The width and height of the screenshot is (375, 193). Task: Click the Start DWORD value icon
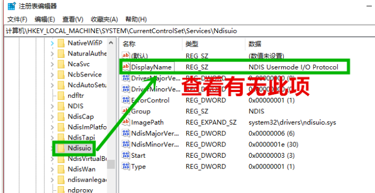click(125, 156)
